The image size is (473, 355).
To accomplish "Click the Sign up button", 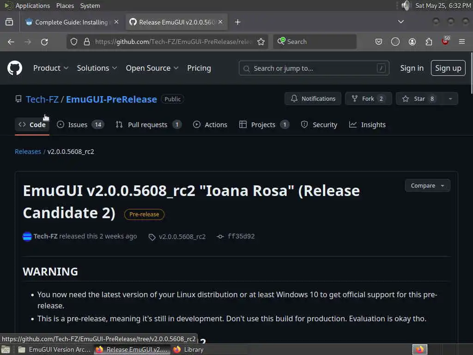I will pyautogui.click(x=448, y=68).
